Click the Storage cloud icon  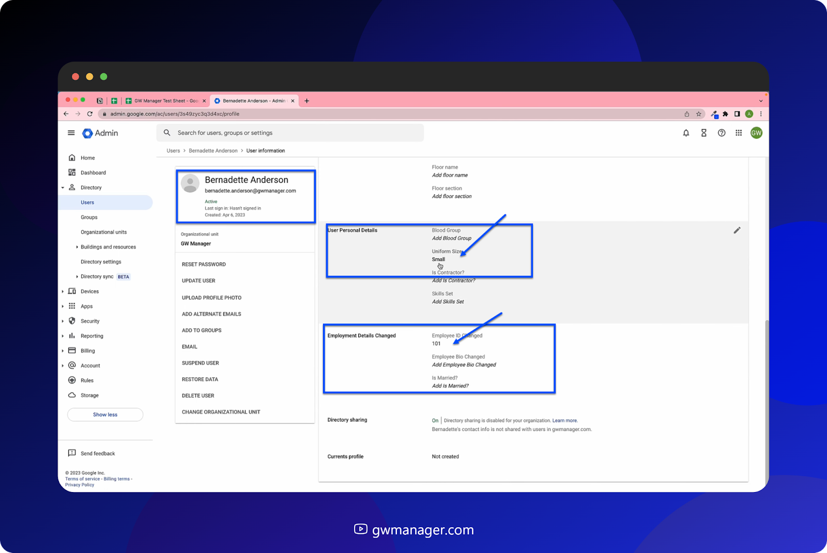point(72,395)
